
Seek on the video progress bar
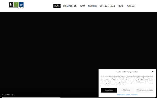pyautogui.click(x=78, y=97)
